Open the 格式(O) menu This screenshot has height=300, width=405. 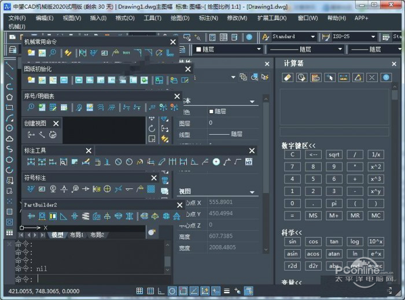click(x=125, y=18)
